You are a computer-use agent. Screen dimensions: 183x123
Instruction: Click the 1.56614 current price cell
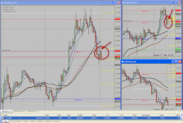pos(134,118)
